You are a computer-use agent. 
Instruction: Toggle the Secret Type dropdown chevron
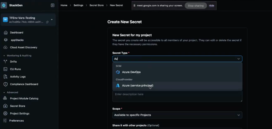238,59
